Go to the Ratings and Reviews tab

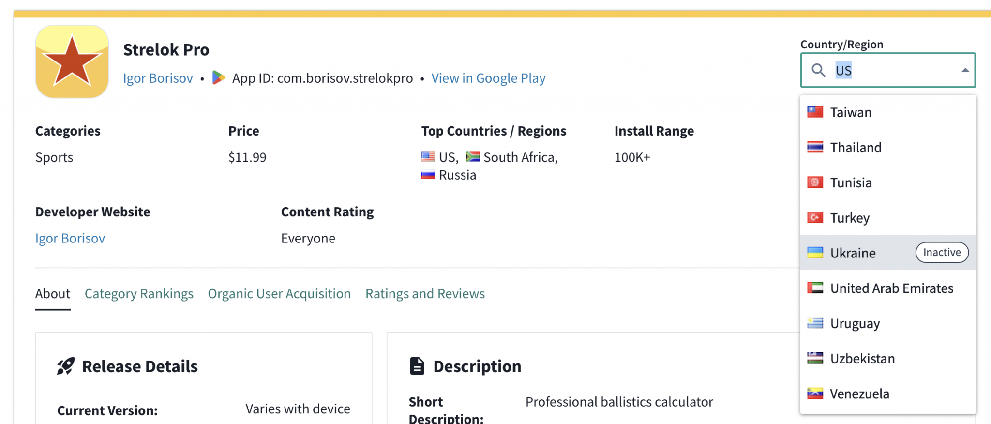tap(425, 294)
